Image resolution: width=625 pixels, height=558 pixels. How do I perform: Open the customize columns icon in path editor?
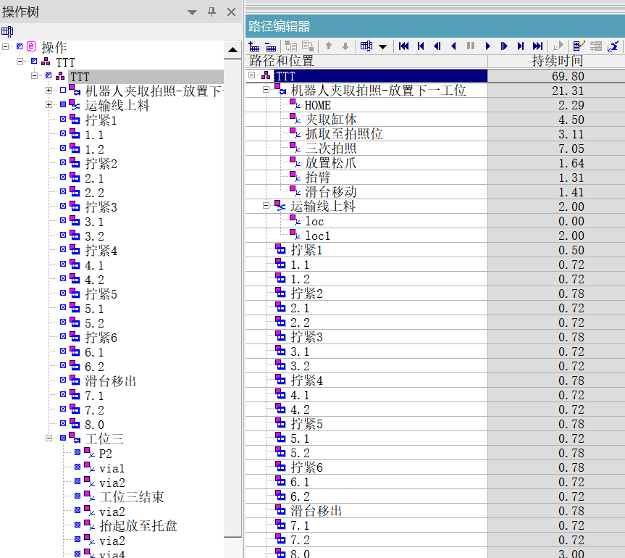click(x=366, y=46)
